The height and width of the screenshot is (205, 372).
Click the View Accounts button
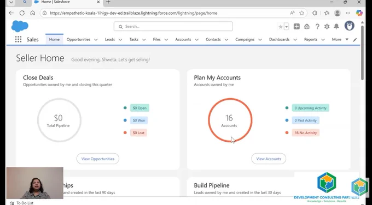tap(269, 159)
